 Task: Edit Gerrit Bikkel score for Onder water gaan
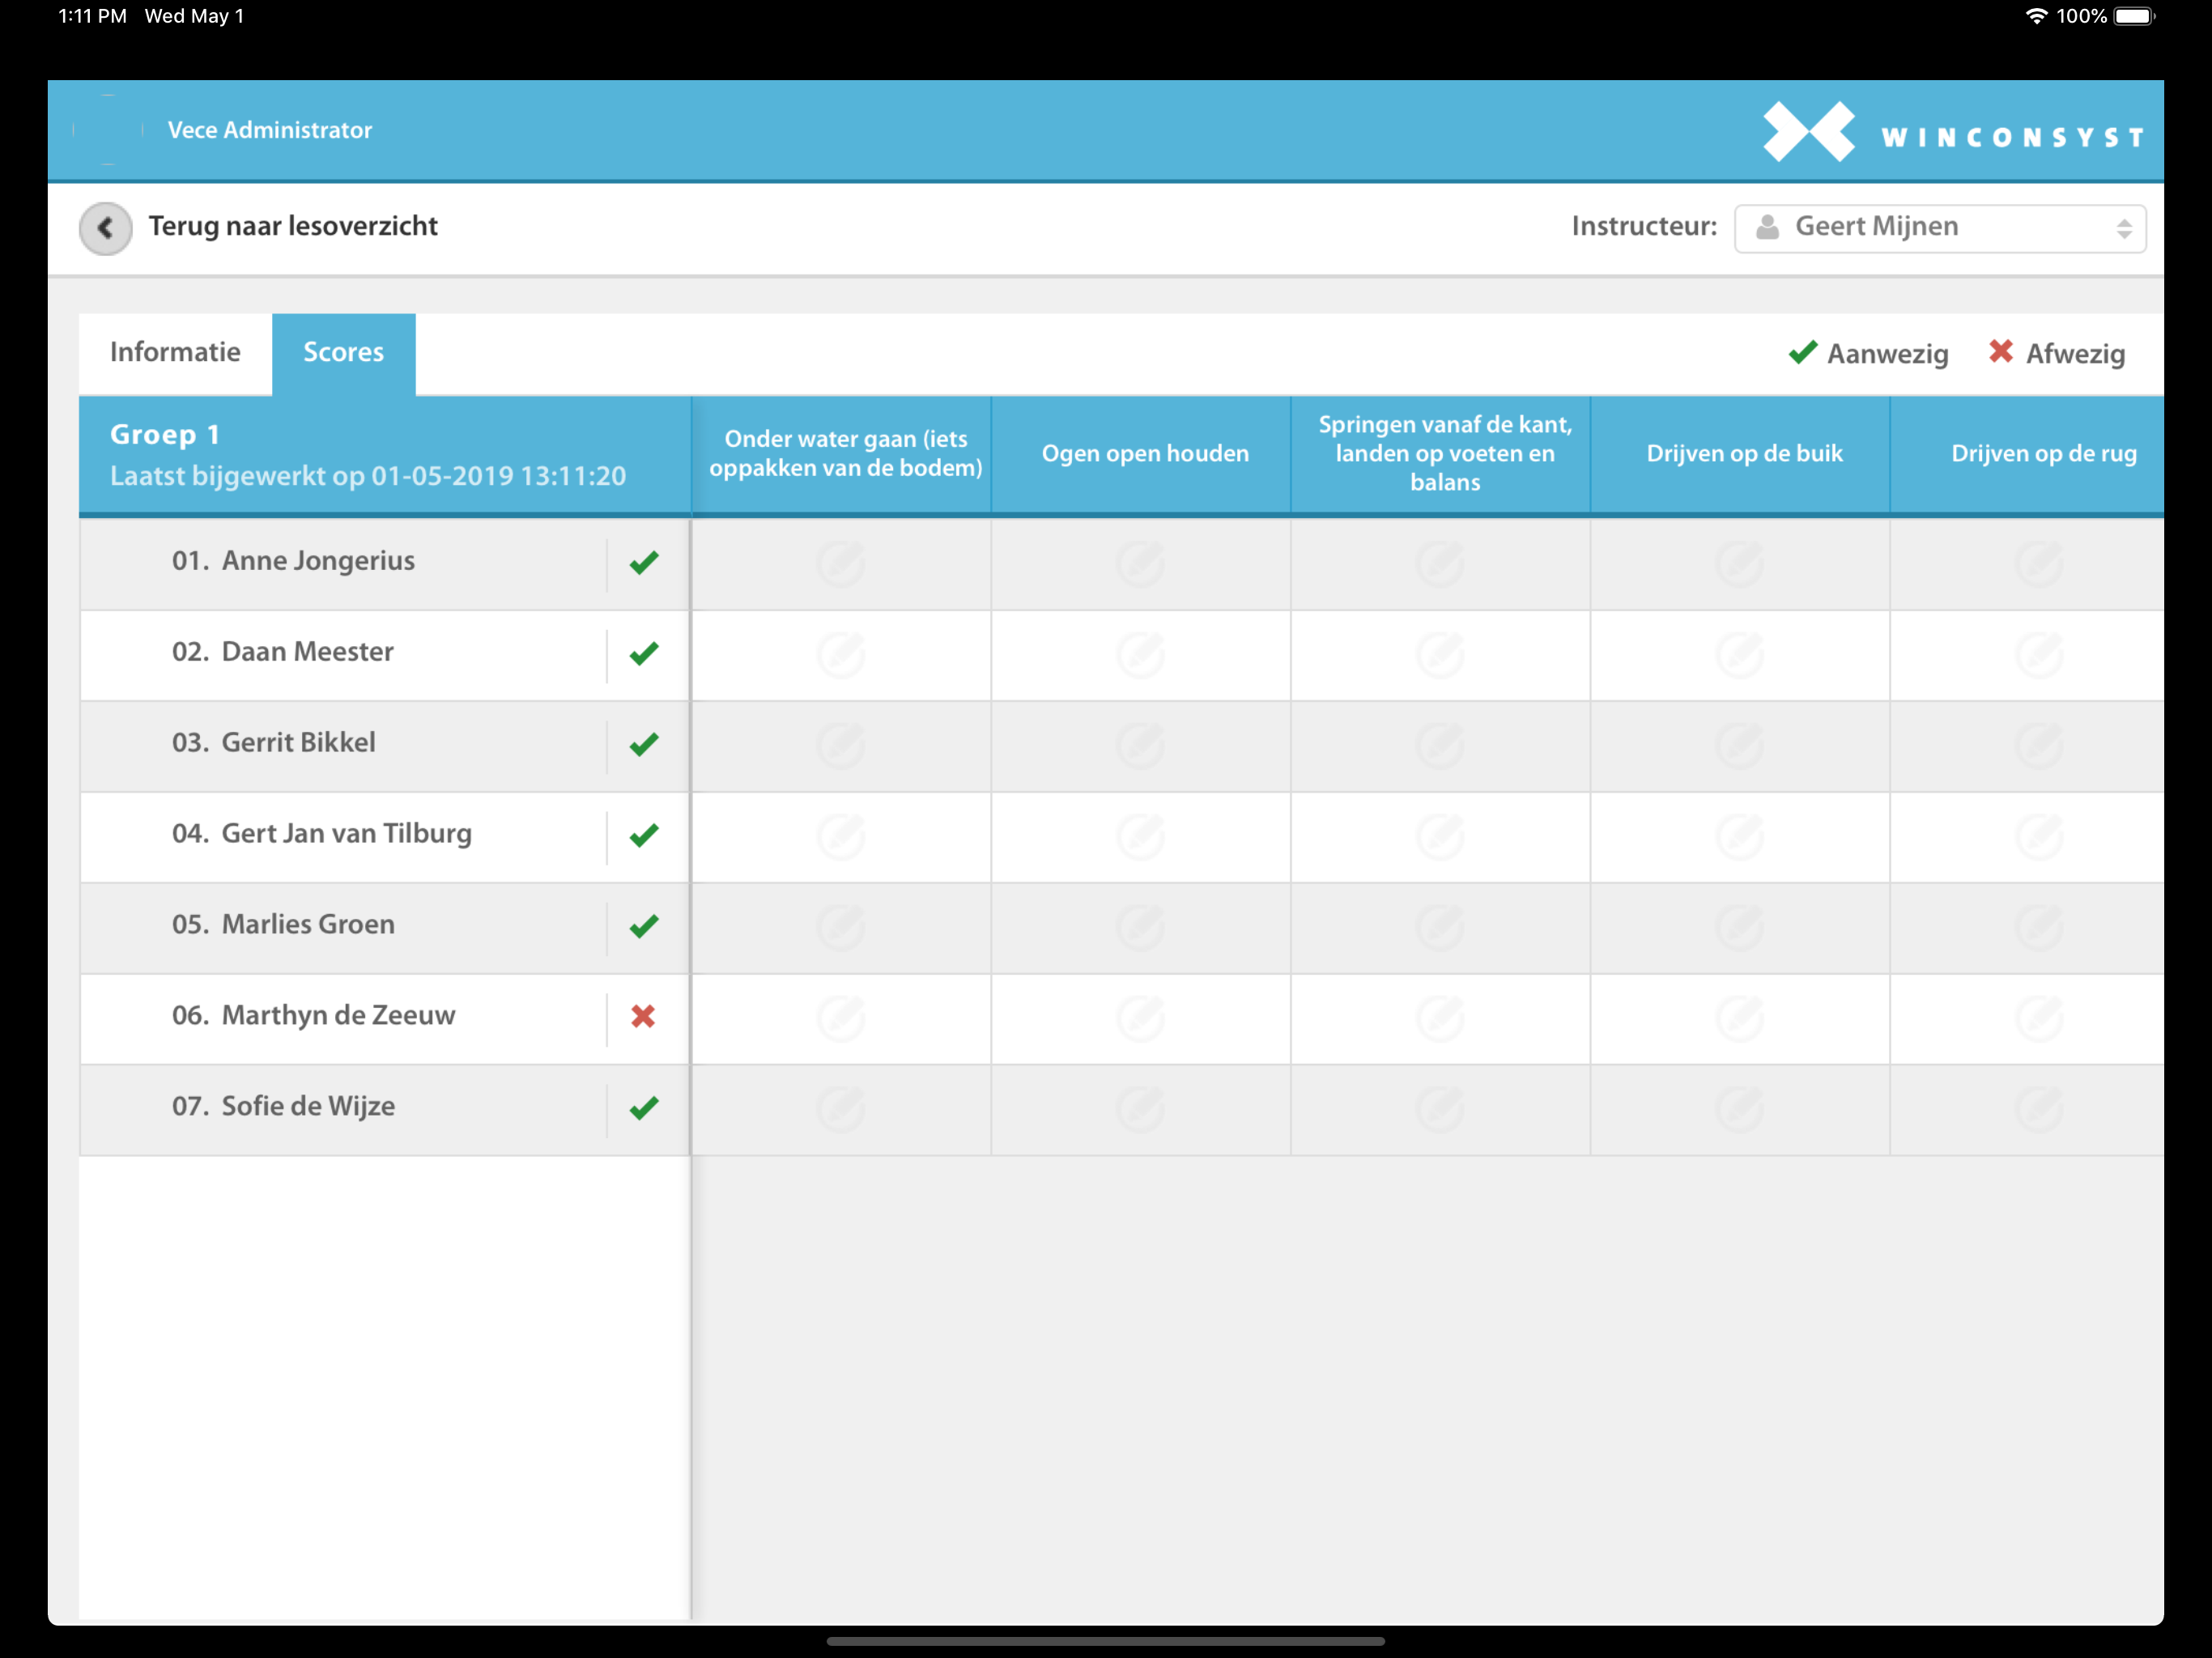[841, 746]
